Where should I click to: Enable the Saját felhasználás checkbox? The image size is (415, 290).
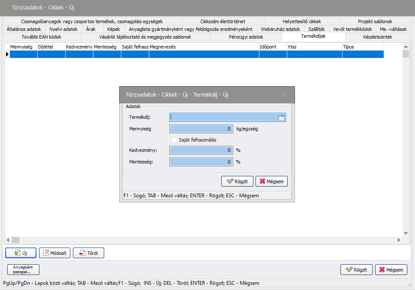pos(174,139)
